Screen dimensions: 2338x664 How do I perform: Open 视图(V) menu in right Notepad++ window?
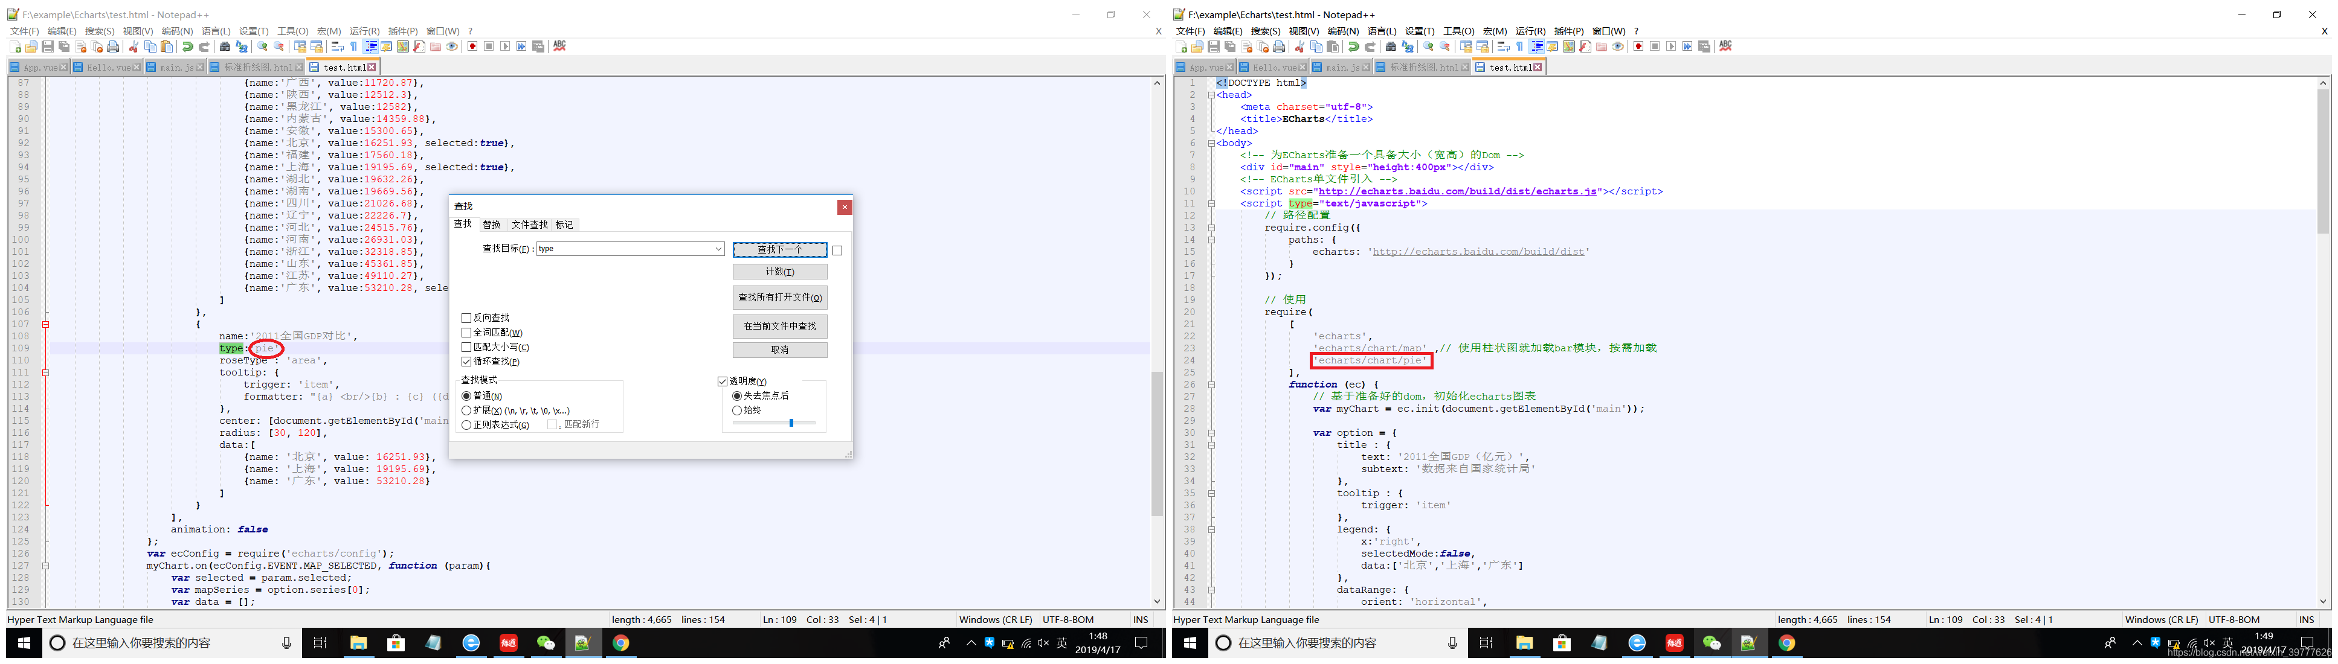(1303, 31)
